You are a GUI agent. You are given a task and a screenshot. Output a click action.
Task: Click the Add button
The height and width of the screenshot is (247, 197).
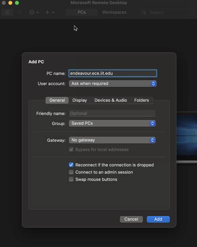(x=158, y=219)
